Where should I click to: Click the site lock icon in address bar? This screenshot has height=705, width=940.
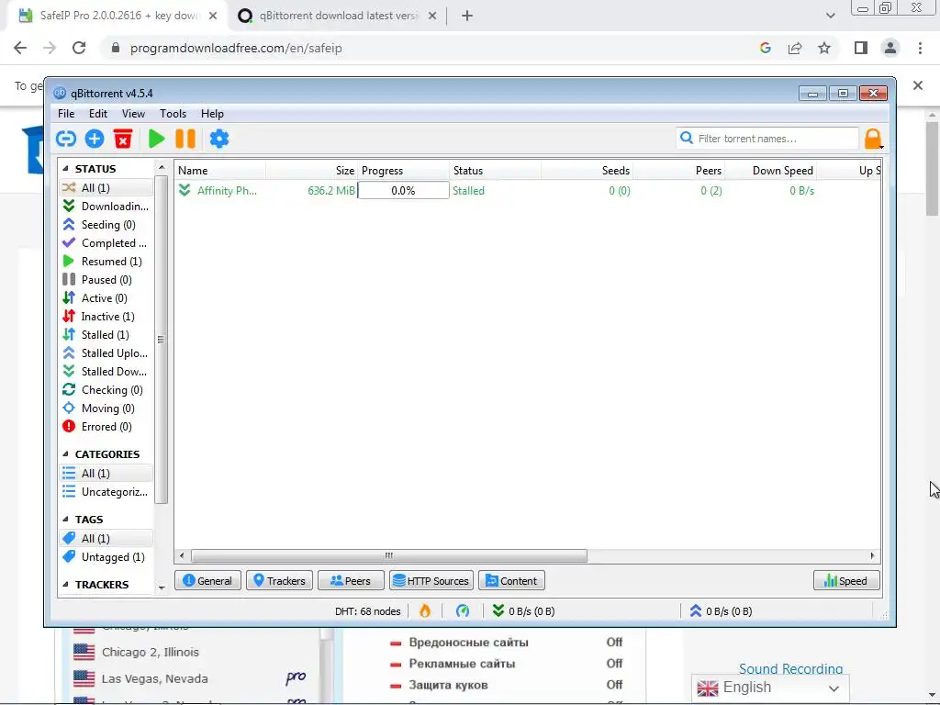coord(116,48)
